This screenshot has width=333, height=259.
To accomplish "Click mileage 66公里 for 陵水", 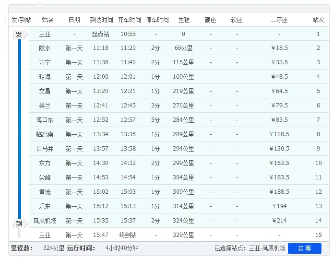I will [183, 48].
